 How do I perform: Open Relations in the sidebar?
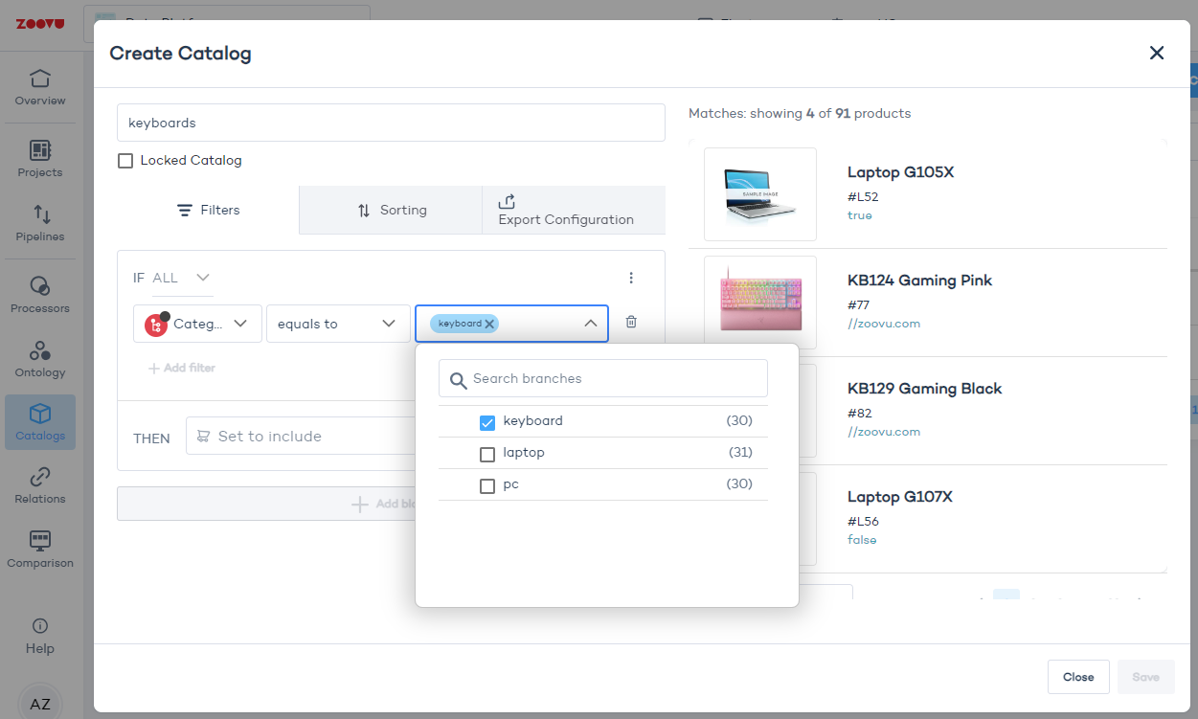(40, 485)
